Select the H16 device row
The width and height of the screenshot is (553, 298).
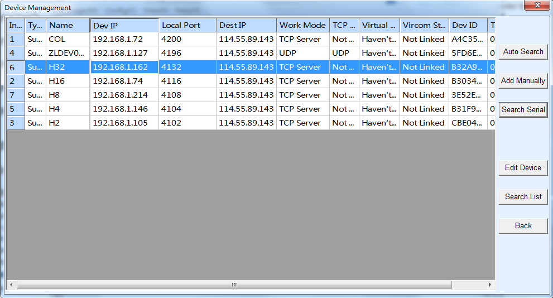(67, 81)
